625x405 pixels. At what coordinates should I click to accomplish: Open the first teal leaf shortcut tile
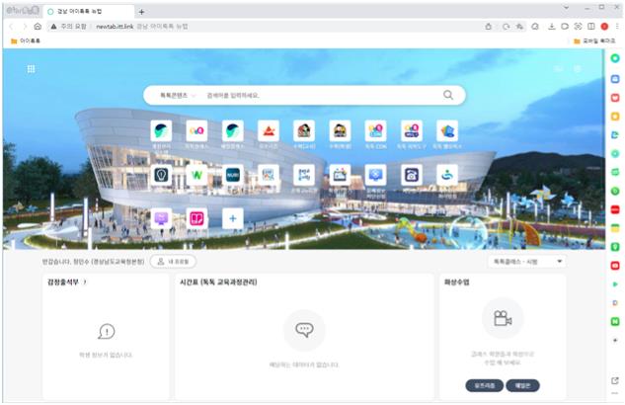[x=161, y=130]
